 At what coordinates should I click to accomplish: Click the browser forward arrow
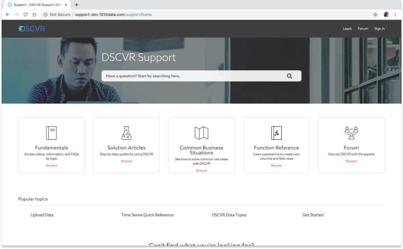coord(16,15)
